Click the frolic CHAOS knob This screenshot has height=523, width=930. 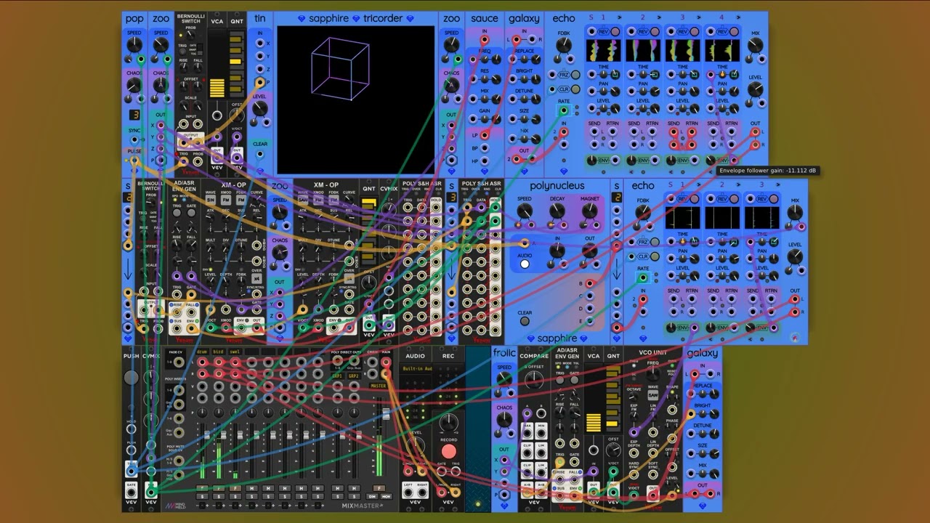click(x=504, y=418)
